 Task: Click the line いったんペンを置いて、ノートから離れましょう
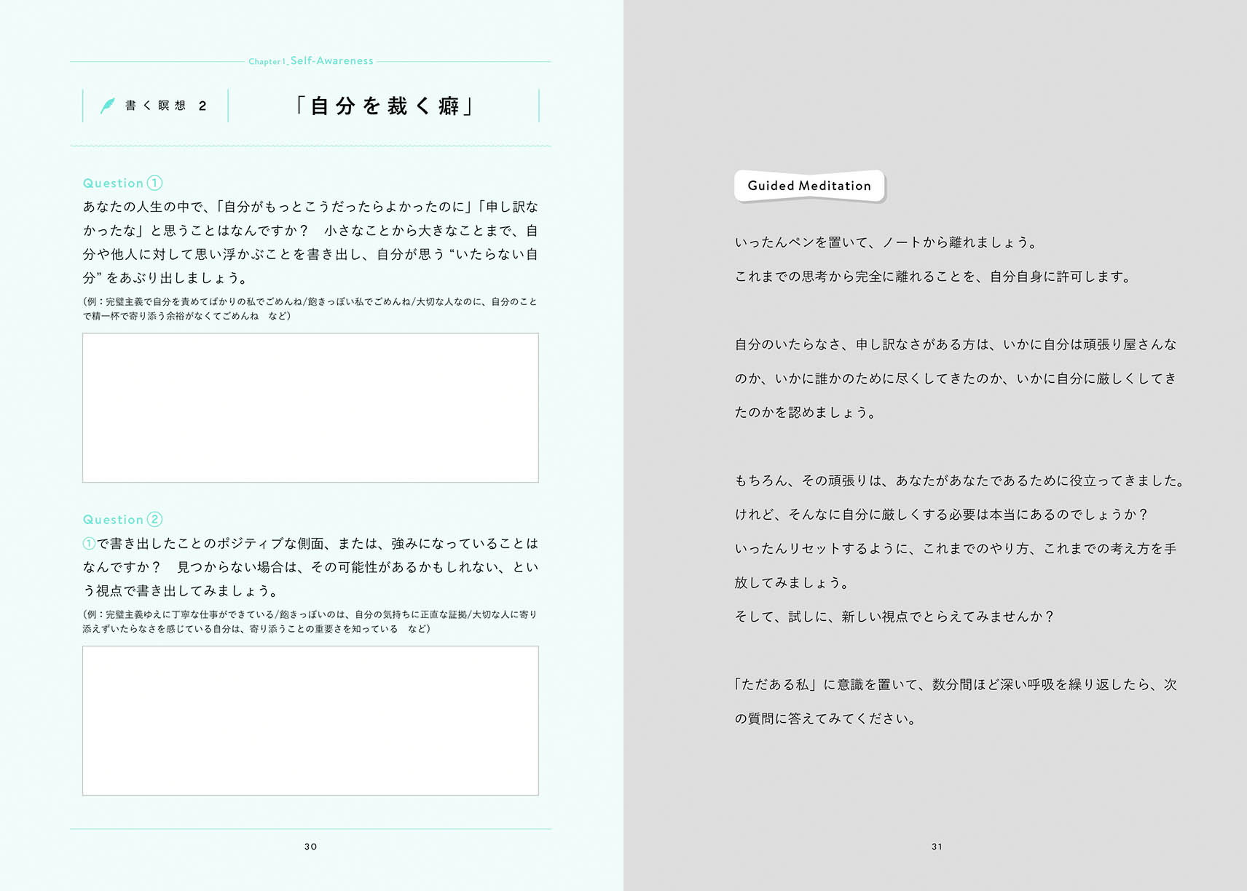tap(886, 242)
